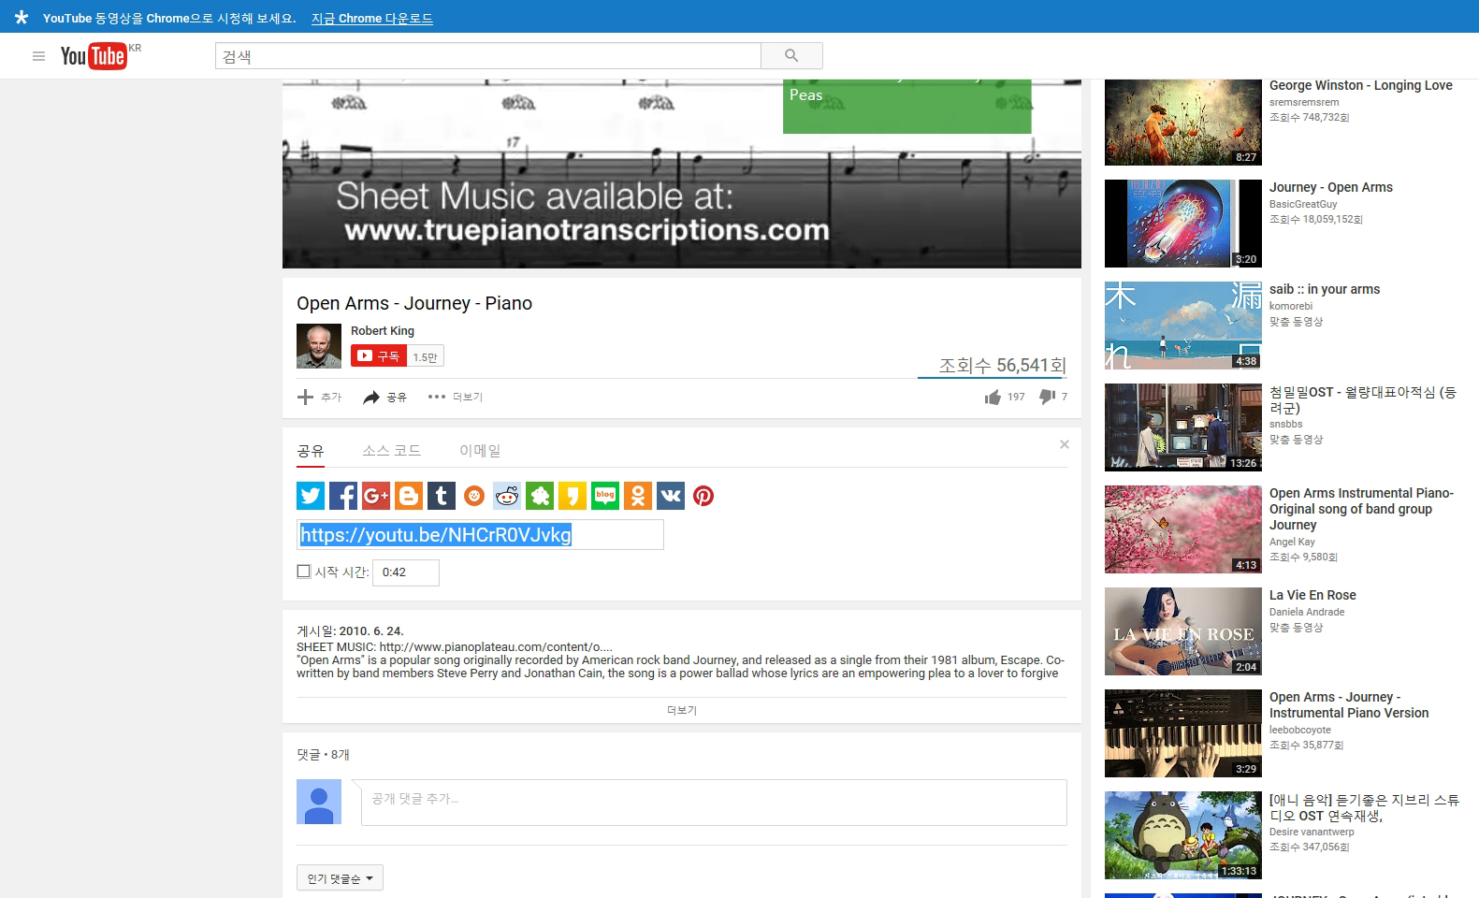Open the hamburger guide menu
The width and height of the screenshot is (1479, 898).
pyautogui.click(x=38, y=56)
